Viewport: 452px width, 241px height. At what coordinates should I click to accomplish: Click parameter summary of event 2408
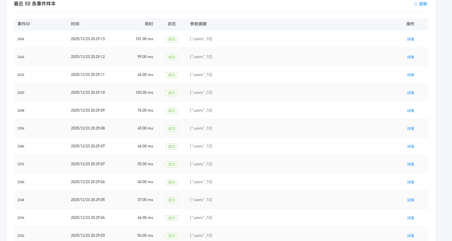(x=201, y=111)
